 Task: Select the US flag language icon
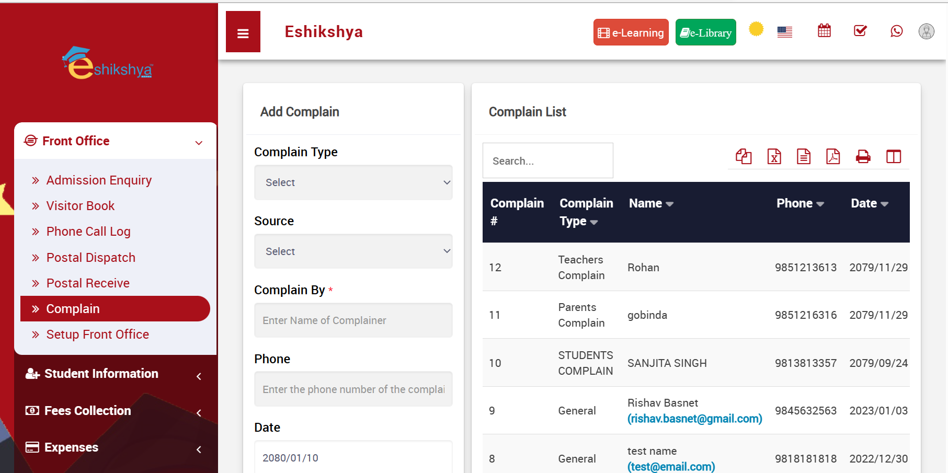coord(784,32)
